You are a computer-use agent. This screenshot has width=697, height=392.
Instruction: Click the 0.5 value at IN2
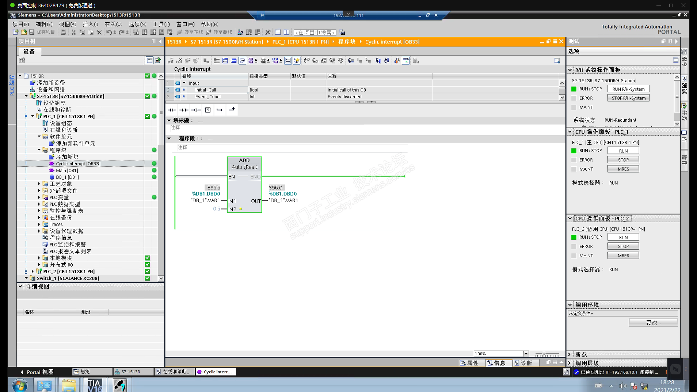click(217, 209)
